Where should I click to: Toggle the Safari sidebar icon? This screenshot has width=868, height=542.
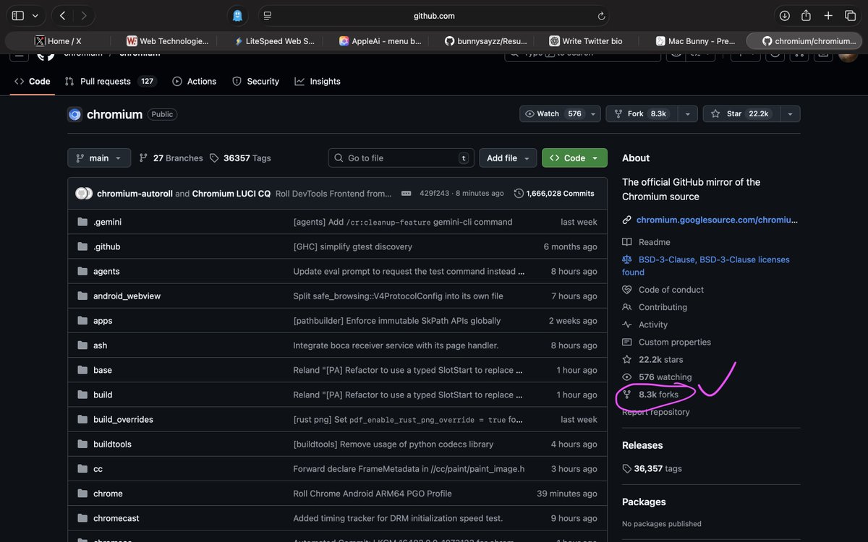click(18, 15)
